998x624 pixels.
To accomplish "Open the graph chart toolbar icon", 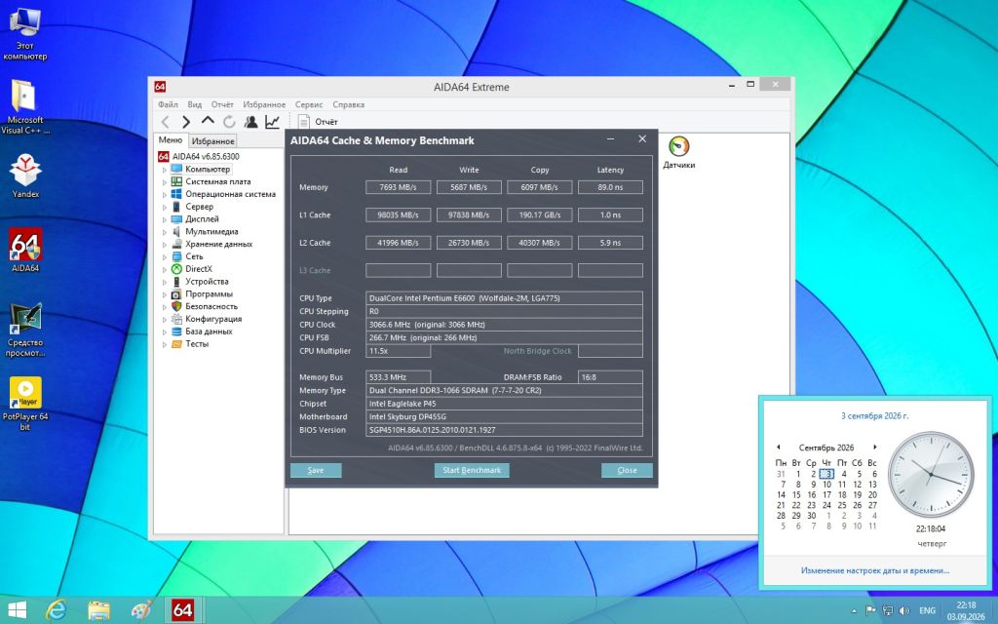I will tap(273, 122).
